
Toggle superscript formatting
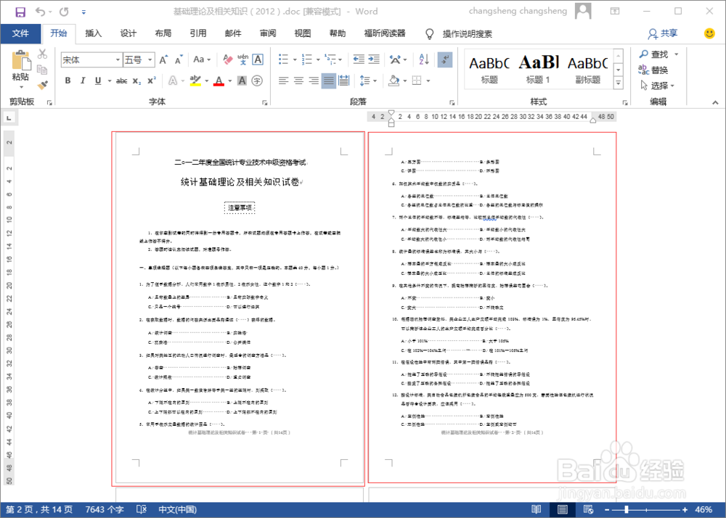(152, 81)
